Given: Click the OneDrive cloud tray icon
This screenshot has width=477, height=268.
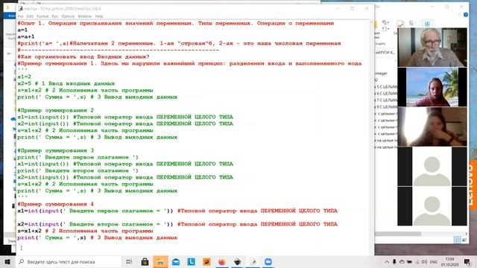Looking at the screenshot, I should click(402, 262).
